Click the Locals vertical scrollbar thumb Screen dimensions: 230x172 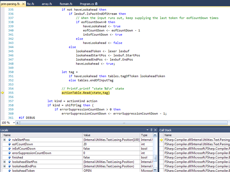pos(155,158)
